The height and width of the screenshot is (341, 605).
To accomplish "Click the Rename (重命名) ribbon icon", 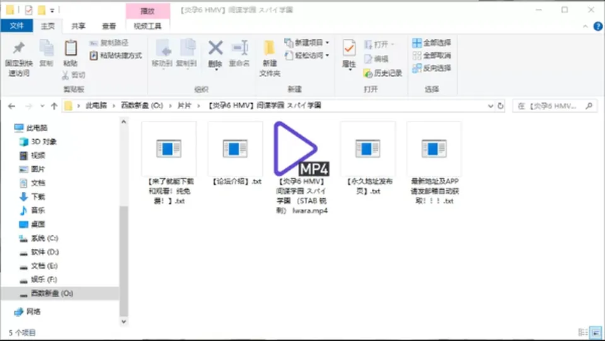I will pos(239,48).
